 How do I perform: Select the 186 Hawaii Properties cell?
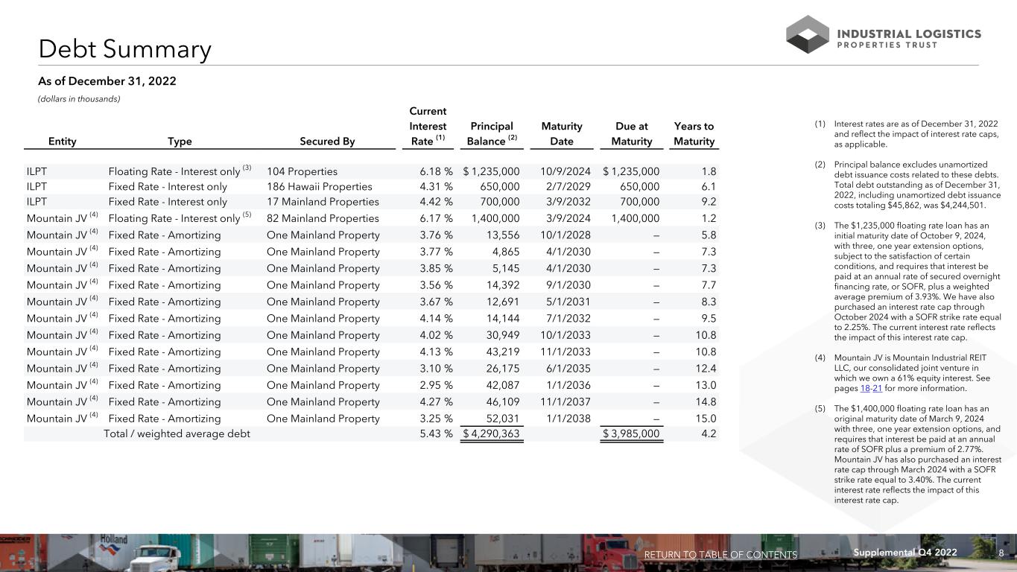coord(319,187)
